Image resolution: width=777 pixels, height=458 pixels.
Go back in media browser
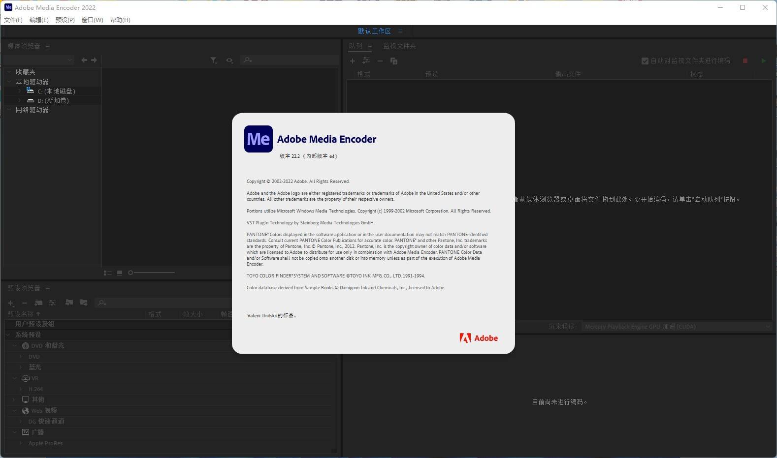click(x=84, y=60)
